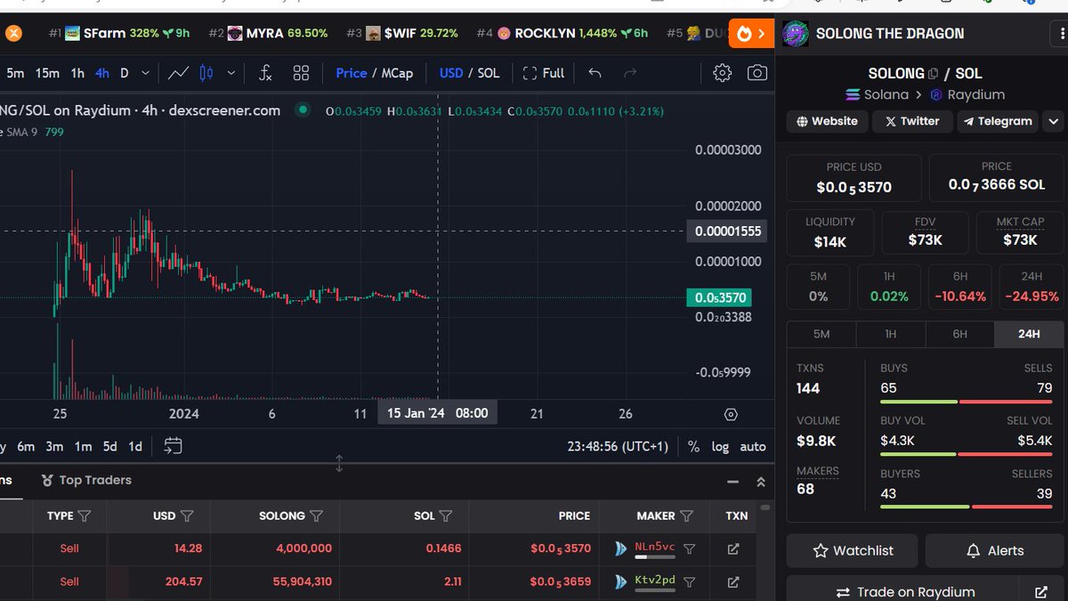The width and height of the screenshot is (1068, 601).
Task: Click the green market status dot
Action: 303,110
